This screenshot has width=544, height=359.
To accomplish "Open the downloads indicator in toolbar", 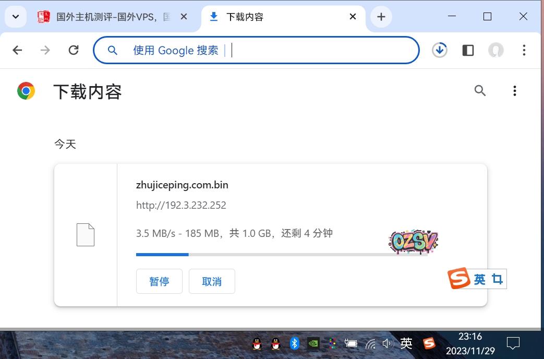I will [440, 50].
